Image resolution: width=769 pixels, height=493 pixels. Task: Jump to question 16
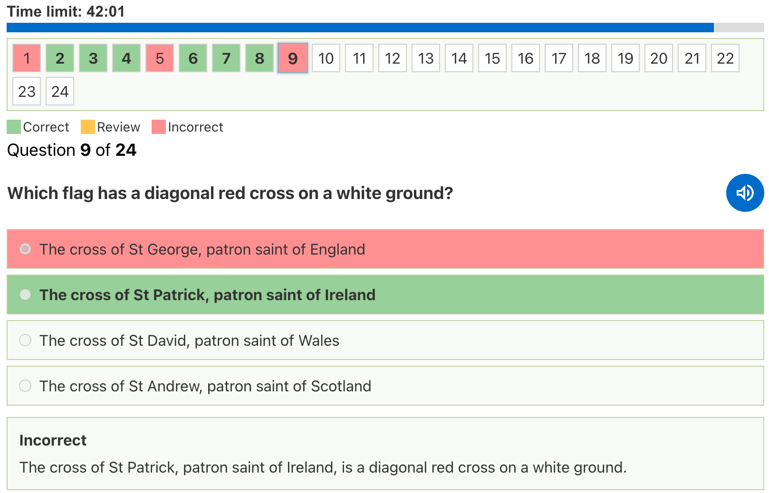(526, 58)
